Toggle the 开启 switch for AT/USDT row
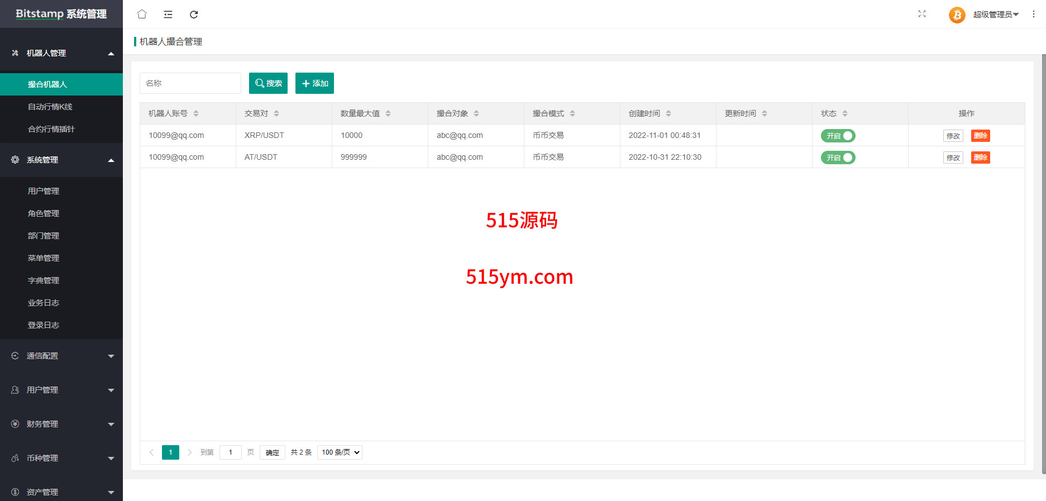This screenshot has width=1046, height=501. point(838,158)
